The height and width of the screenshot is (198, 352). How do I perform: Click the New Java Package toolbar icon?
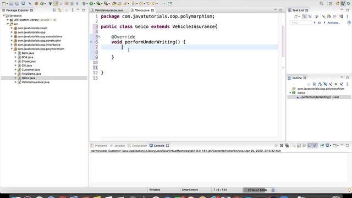pos(36,3)
